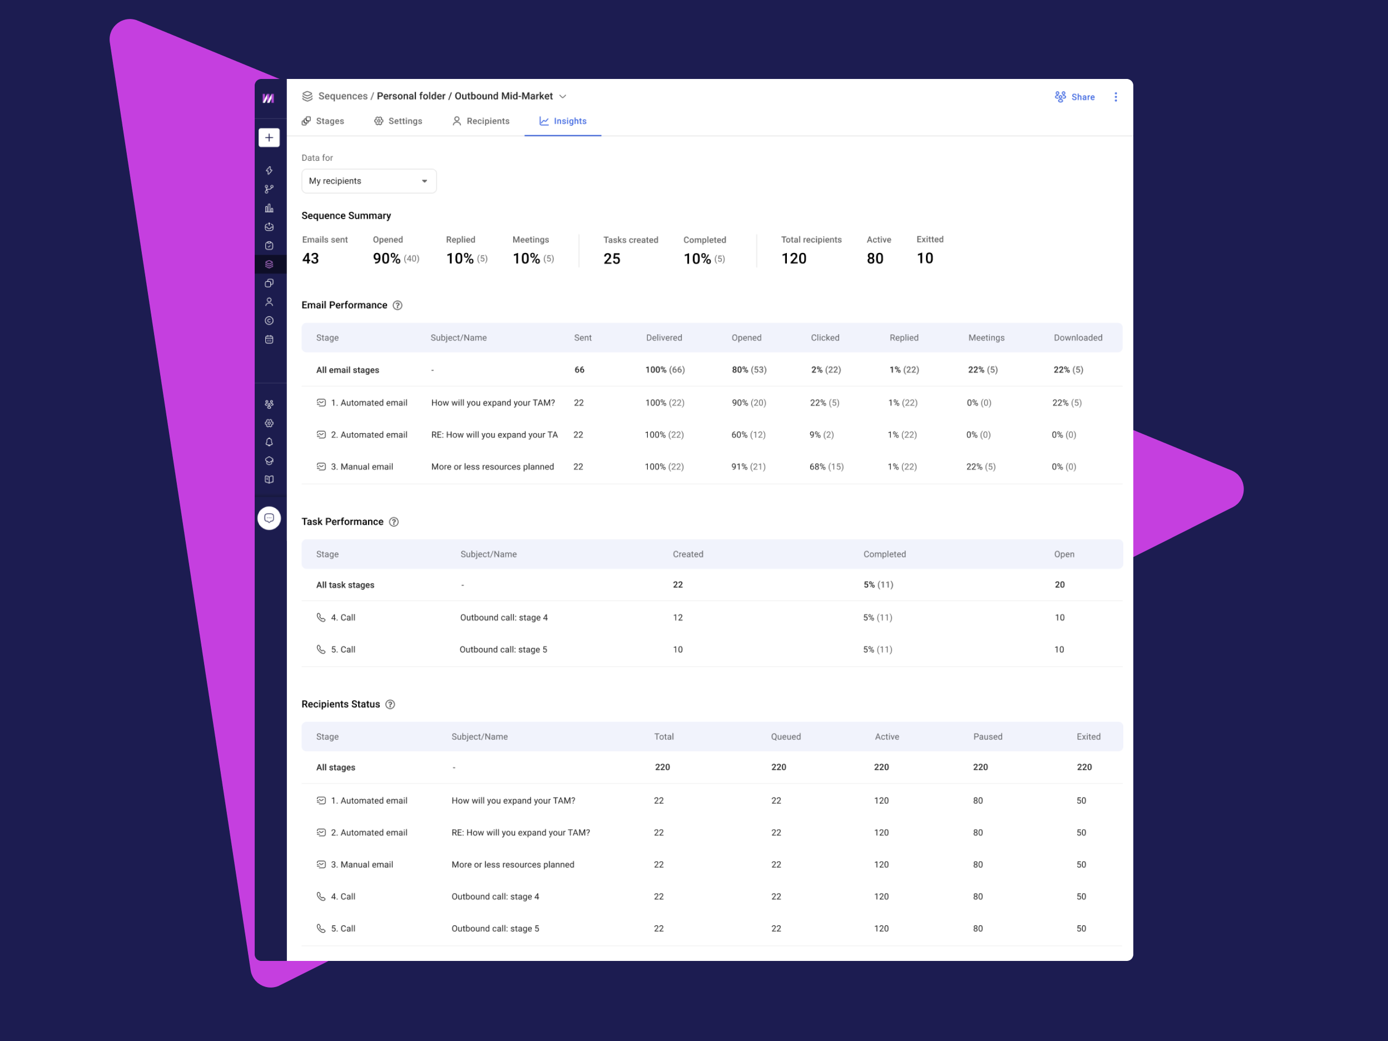Screen dimensions: 1388x1041
Task: Open the clipboard tasks icon in sidebar
Action: (x=269, y=245)
